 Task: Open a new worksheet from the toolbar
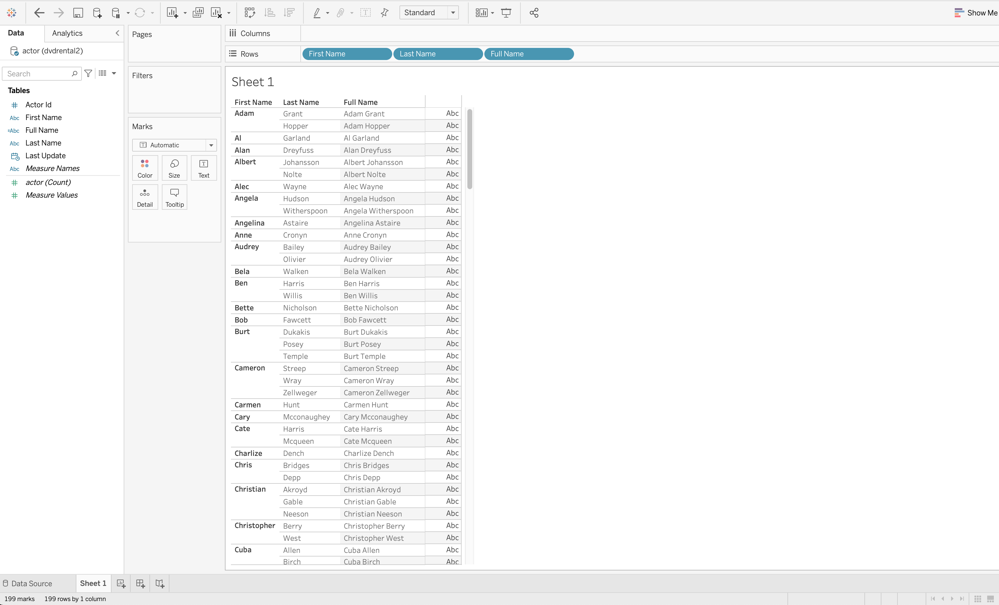pyautogui.click(x=172, y=12)
